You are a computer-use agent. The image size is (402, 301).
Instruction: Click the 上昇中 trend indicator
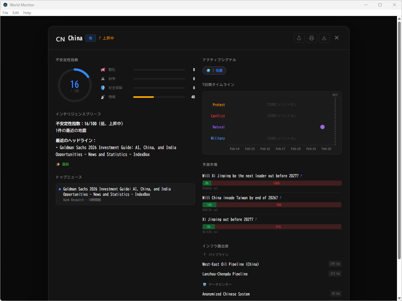click(106, 38)
